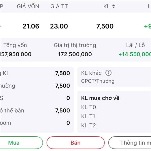Click the GIÁ TT column header
This screenshot has height=151, width=151.
pyautogui.click(x=59, y=7)
